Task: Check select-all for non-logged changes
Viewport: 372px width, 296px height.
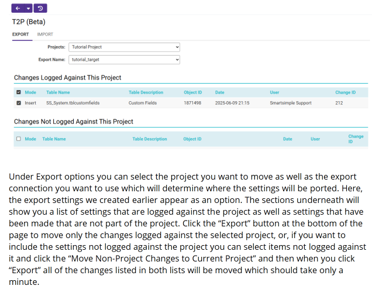Action: click(19, 139)
